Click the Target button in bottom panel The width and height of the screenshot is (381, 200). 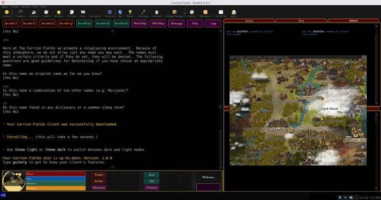click(x=99, y=175)
